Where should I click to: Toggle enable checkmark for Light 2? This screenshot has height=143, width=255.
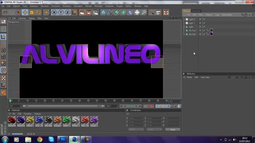coord(204,19)
